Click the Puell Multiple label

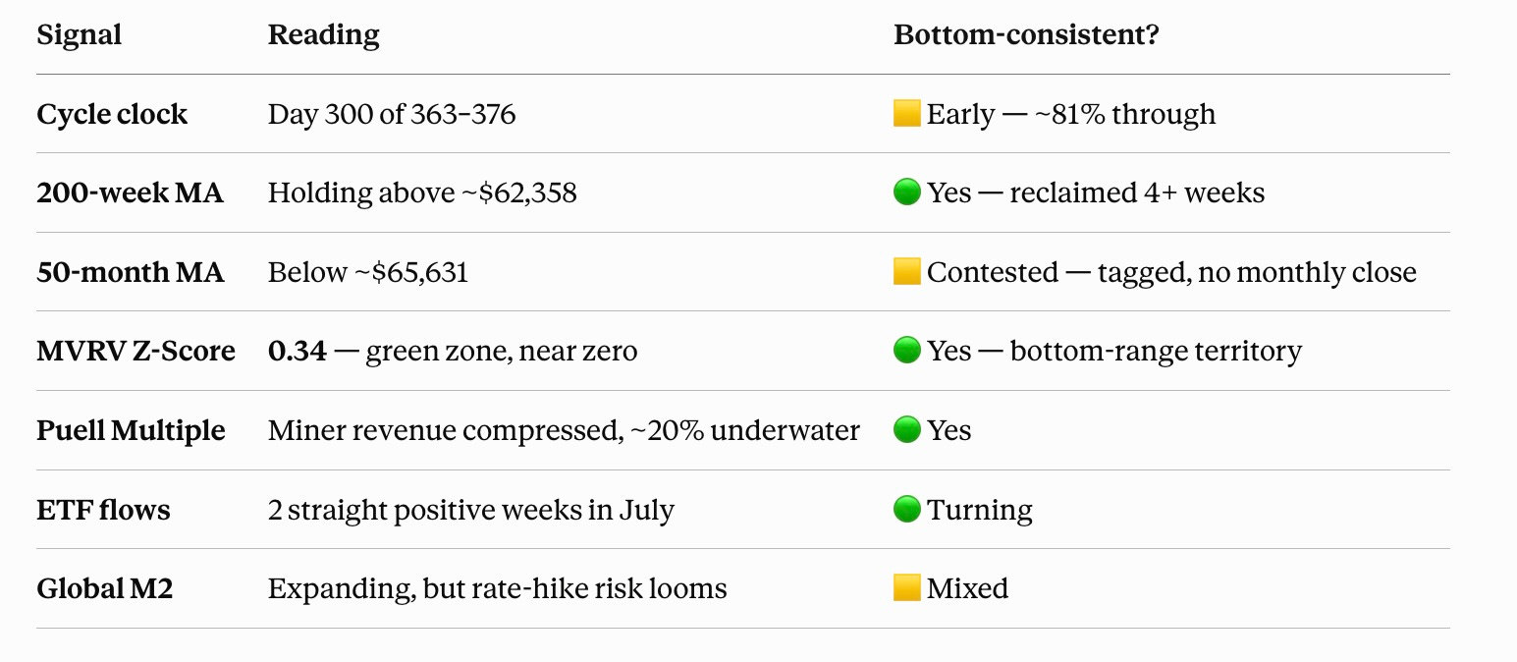[131, 431]
